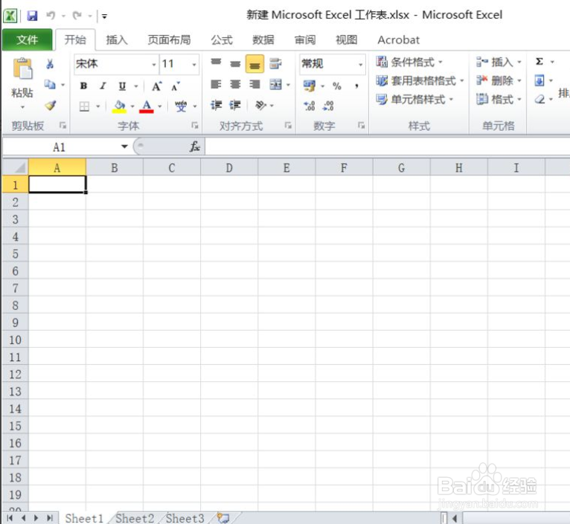The image size is (570, 524).
Task: Select the Format Painter brush icon
Action: pos(50,106)
